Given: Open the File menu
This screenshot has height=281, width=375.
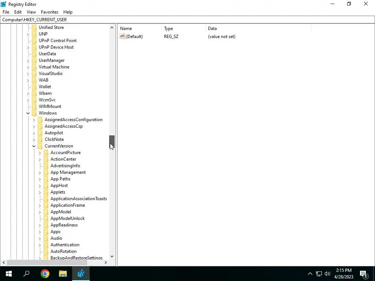Looking at the screenshot, I should point(6,12).
